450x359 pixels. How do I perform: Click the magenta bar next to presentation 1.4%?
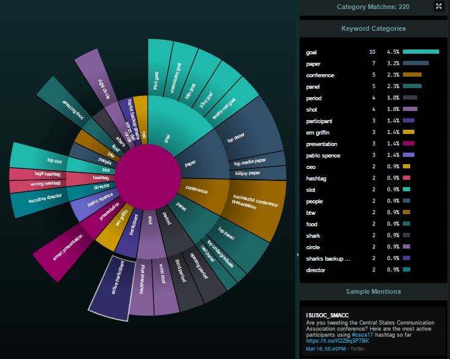408,144
